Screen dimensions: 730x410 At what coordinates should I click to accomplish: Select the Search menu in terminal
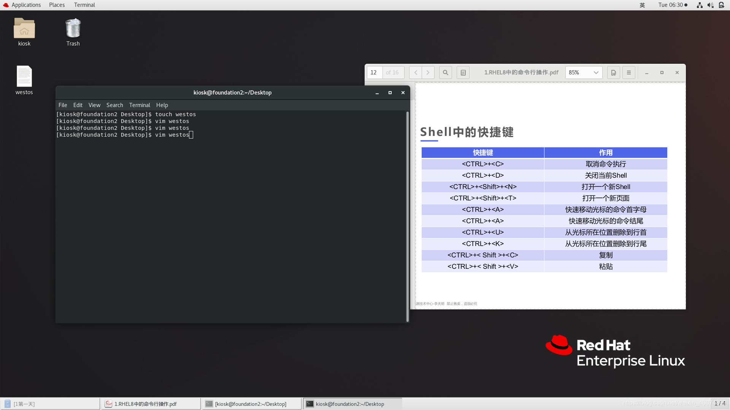click(x=115, y=105)
